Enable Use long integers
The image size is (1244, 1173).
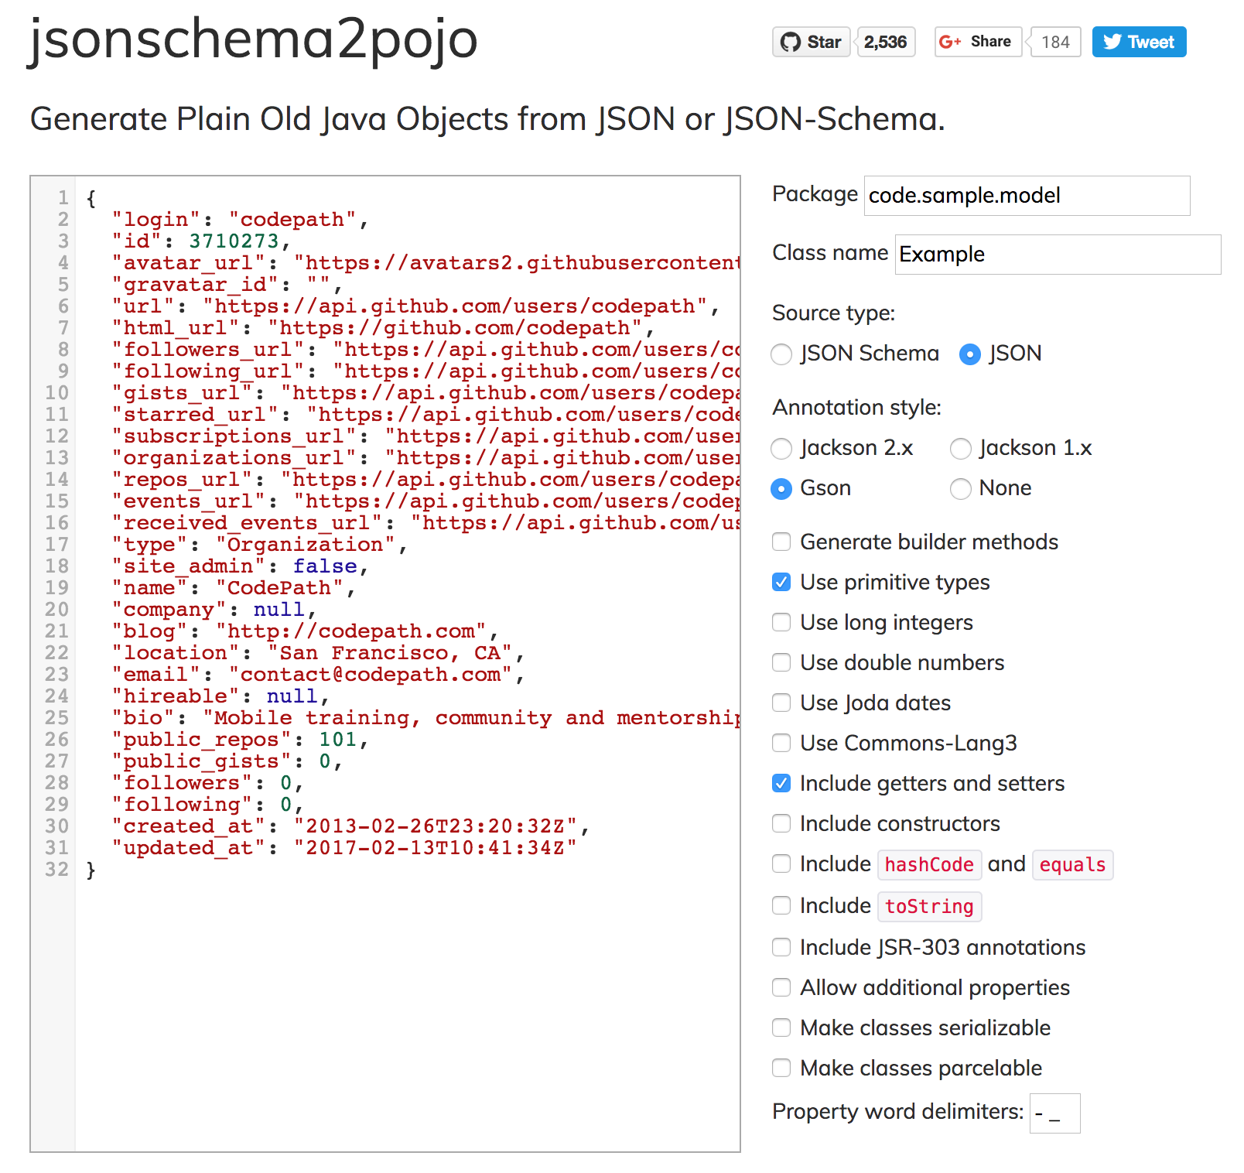781,622
